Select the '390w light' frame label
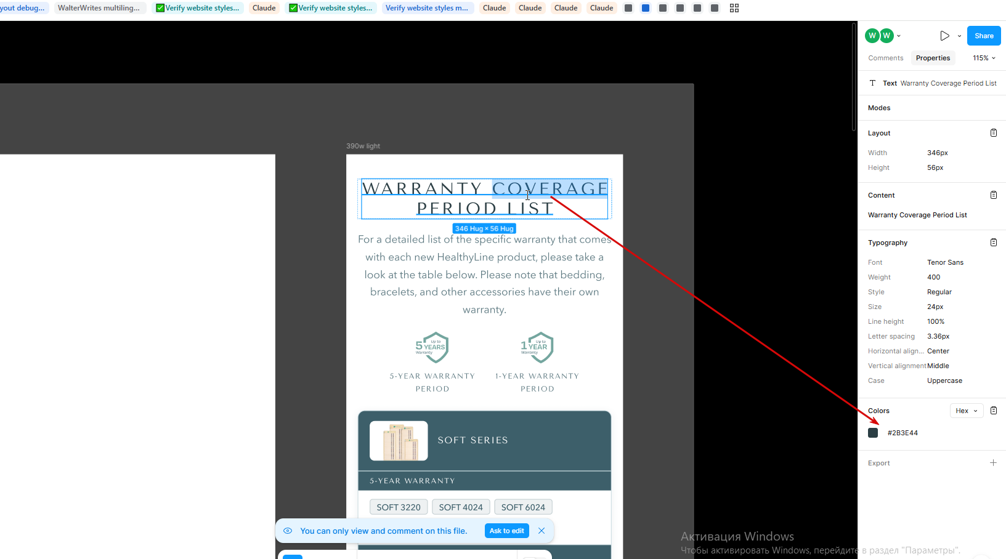Image resolution: width=1006 pixels, height=559 pixels. [x=363, y=146]
